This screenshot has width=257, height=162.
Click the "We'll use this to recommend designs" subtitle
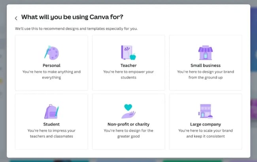click(x=76, y=28)
